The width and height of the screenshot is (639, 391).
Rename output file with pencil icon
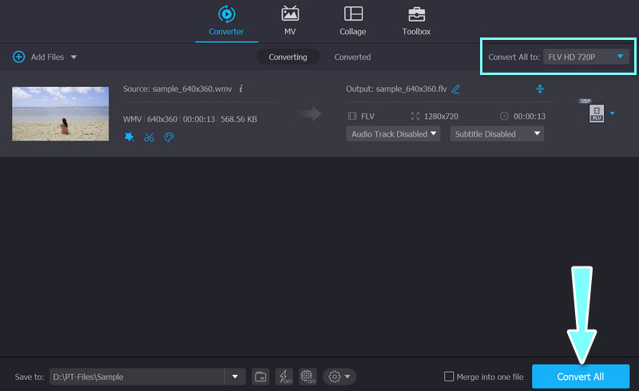point(456,89)
